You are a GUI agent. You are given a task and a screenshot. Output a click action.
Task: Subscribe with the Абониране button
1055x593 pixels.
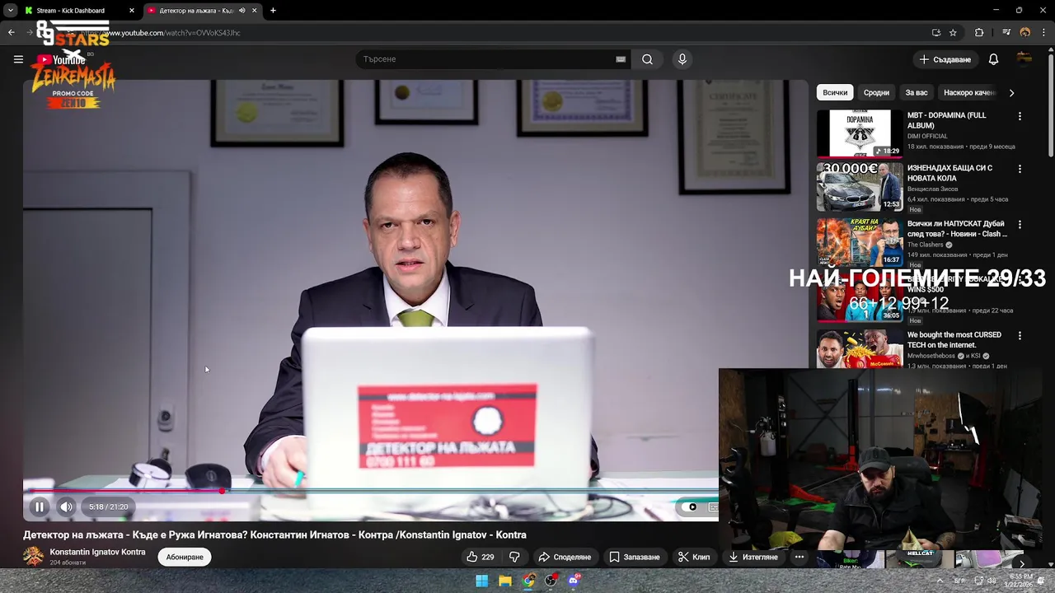click(185, 557)
